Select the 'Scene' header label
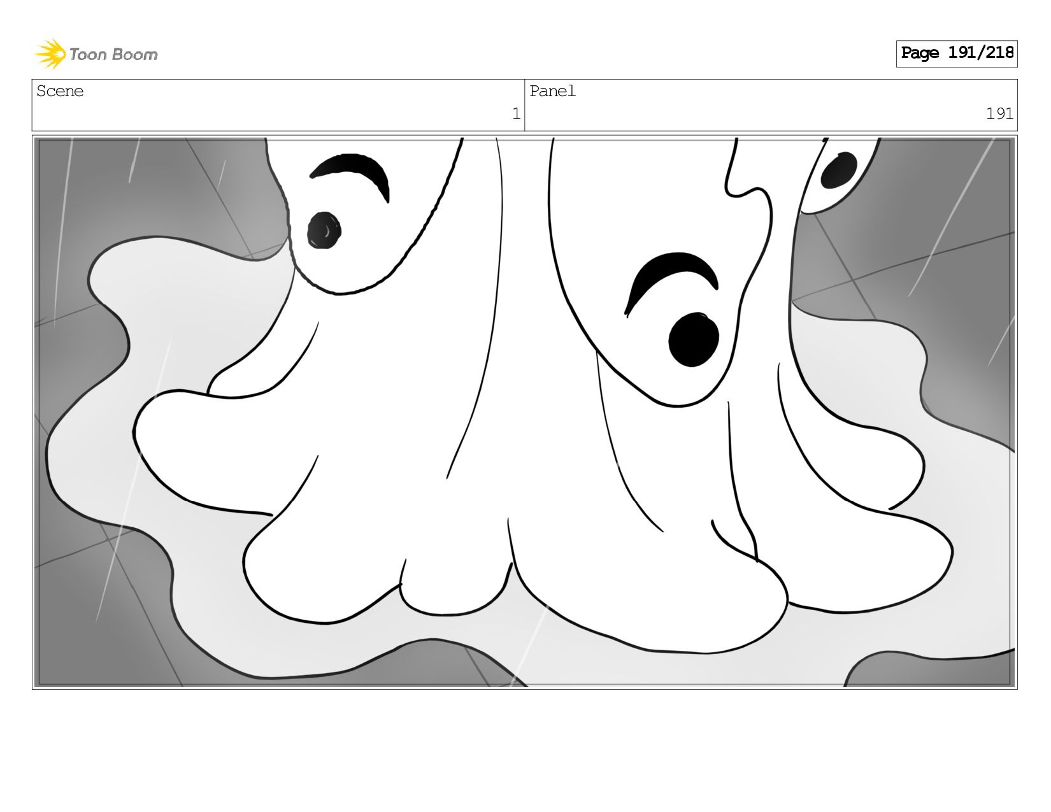The image size is (1051, 812). click(x=60, y=91)
